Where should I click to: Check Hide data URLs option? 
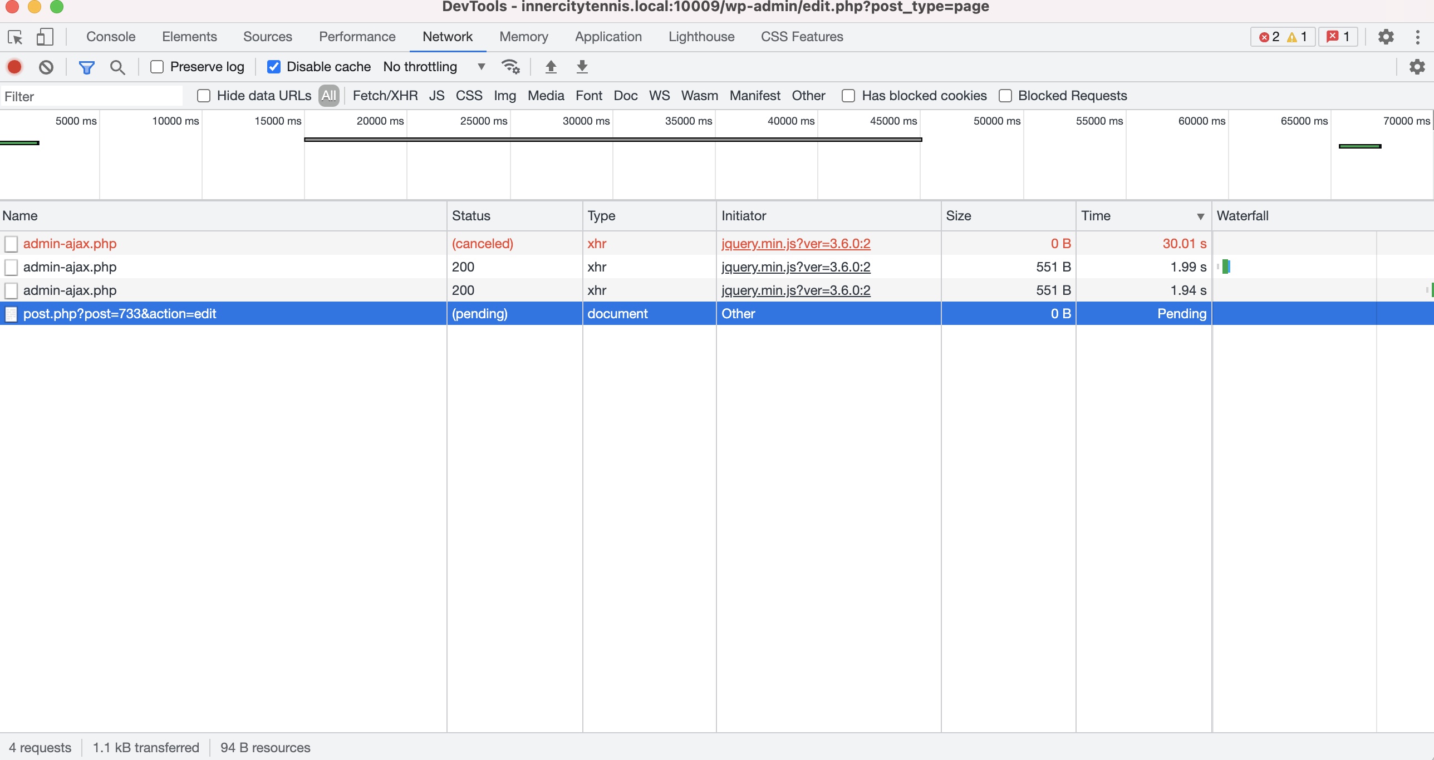204,96
